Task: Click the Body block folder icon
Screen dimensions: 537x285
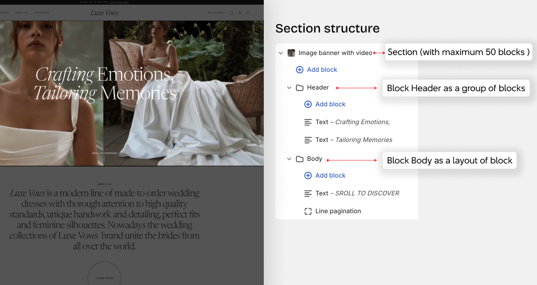Action: [x=300, y=159]
